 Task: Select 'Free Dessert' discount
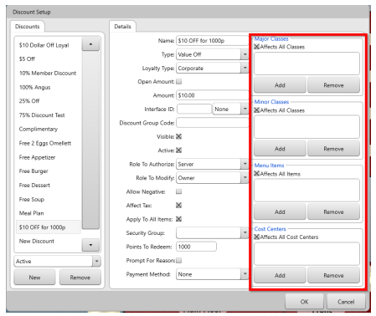pyautogui.click(x=48, y=186)
